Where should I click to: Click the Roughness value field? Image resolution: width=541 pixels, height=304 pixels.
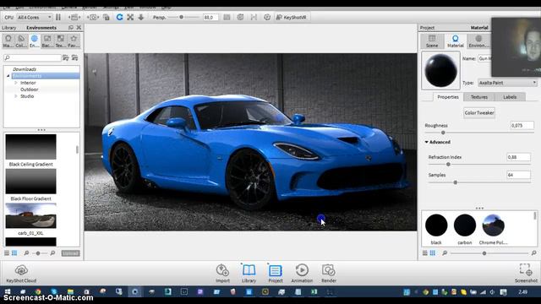pyautogui.click(x=522, y=126)
